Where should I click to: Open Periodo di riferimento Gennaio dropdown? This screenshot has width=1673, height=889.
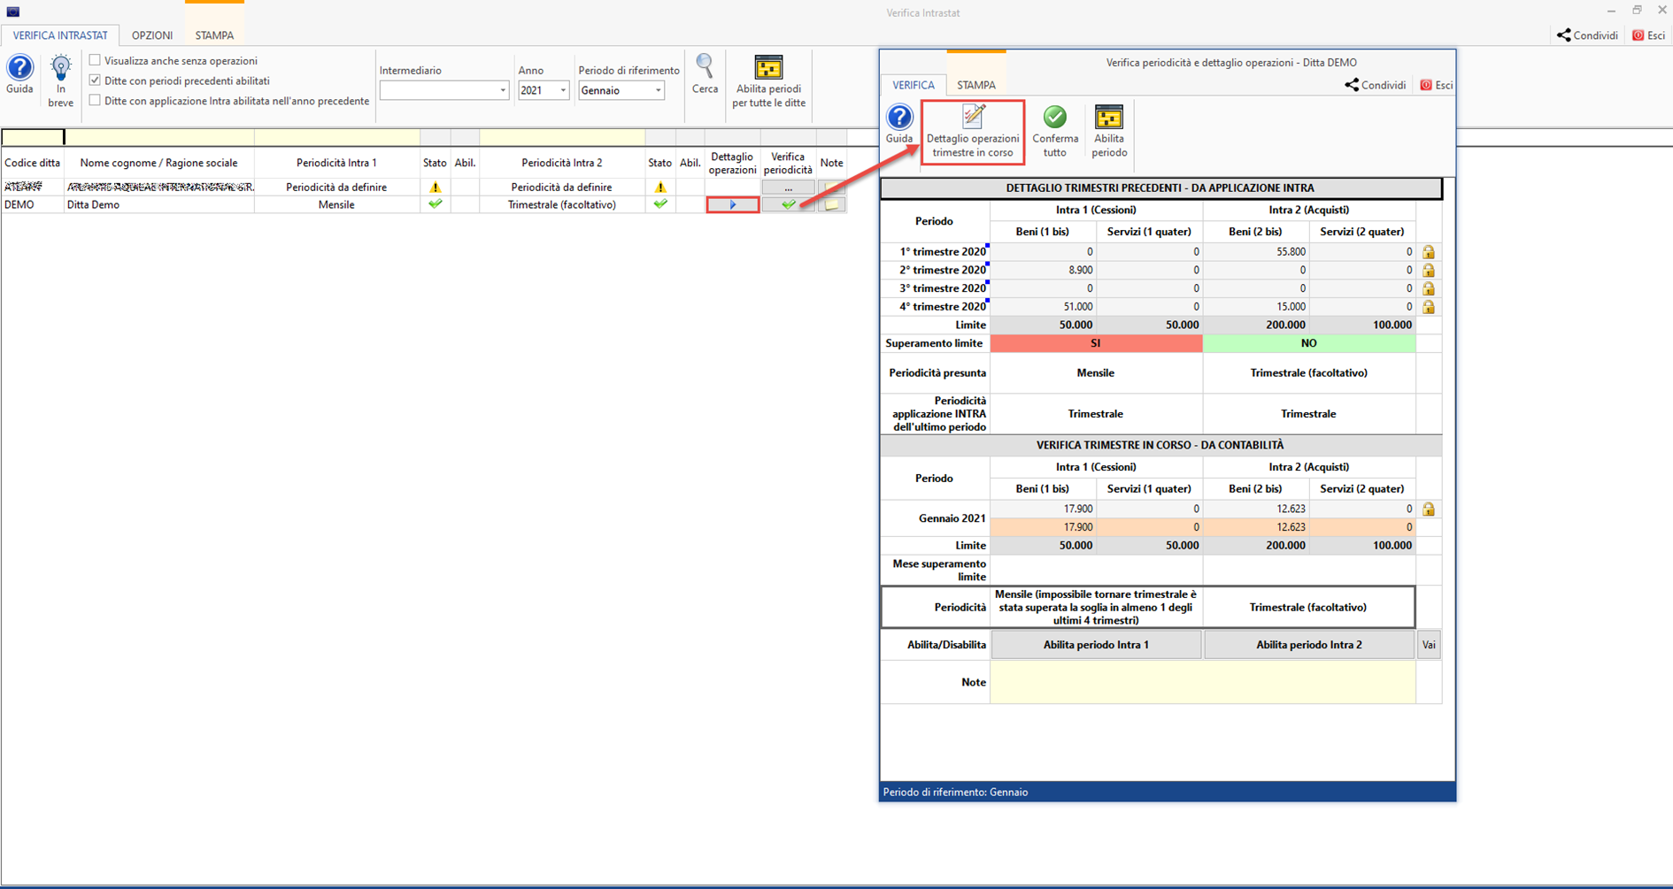[658, 90]
